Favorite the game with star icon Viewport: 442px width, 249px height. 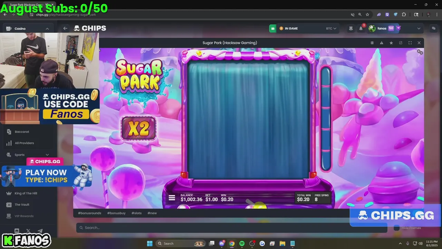click(x=391, y=43)
